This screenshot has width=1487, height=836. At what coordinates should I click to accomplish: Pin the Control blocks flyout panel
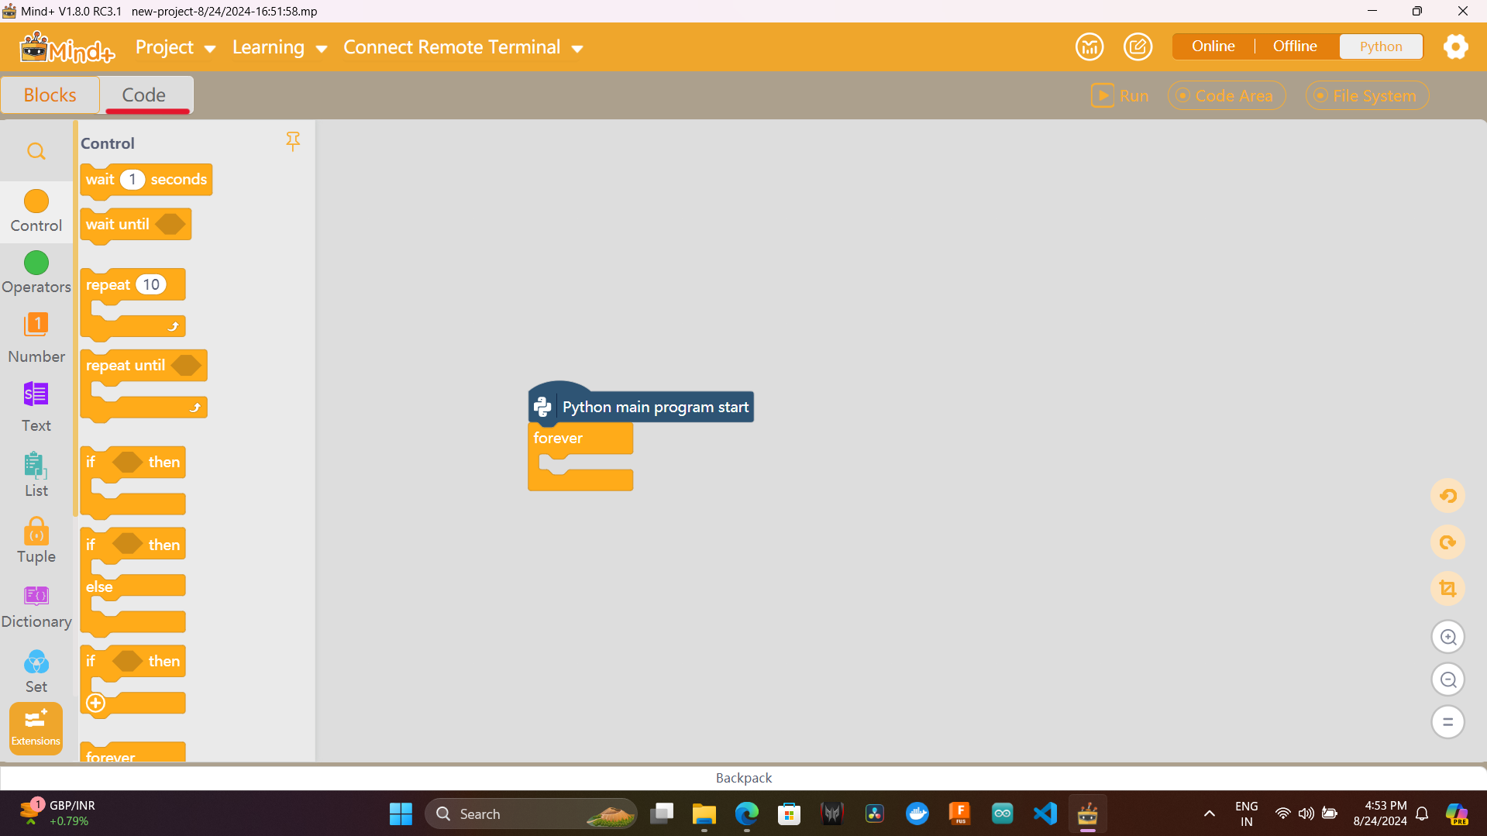293,141
